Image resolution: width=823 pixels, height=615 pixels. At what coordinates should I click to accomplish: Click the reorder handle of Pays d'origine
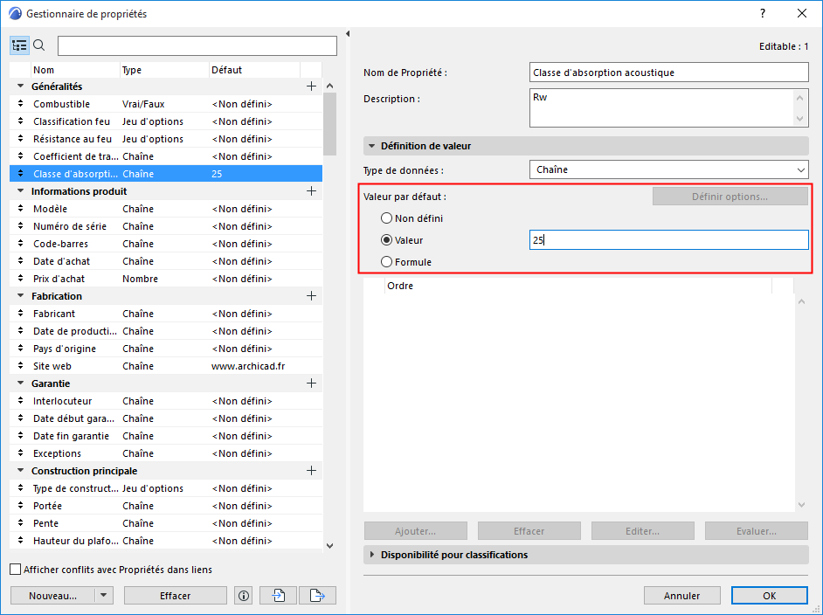20,349
